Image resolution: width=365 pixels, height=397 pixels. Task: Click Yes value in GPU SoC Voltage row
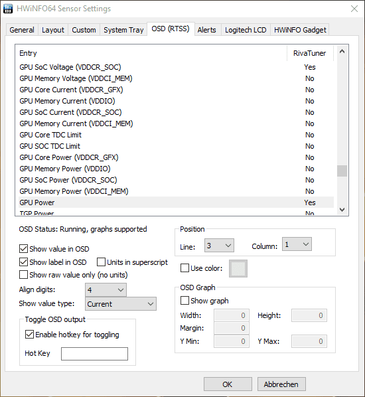point(310,67)
